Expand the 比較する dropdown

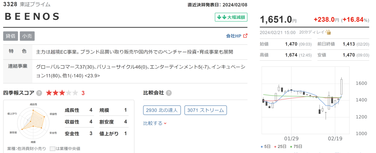pos(155,123)
